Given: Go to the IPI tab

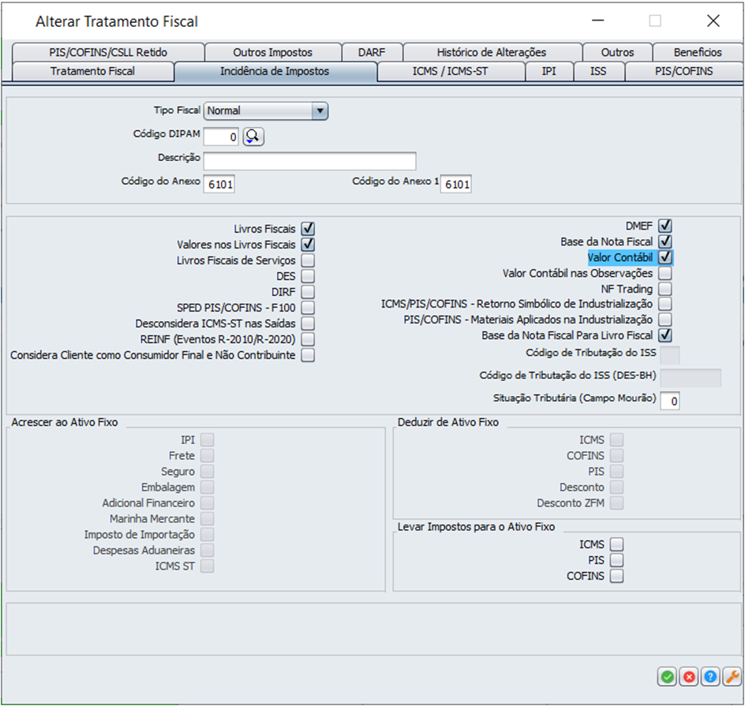Looking at the screenshot, I should (548, 71).
